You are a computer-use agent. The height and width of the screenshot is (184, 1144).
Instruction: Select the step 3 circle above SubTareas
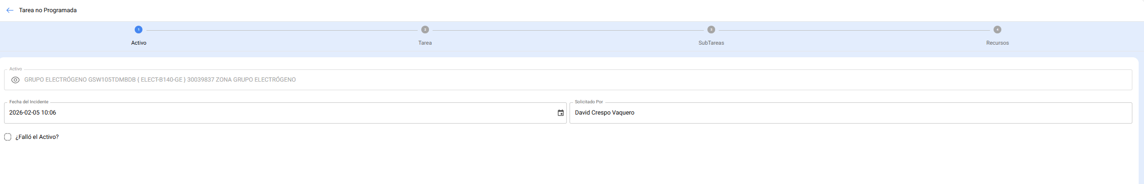(711, 30)
